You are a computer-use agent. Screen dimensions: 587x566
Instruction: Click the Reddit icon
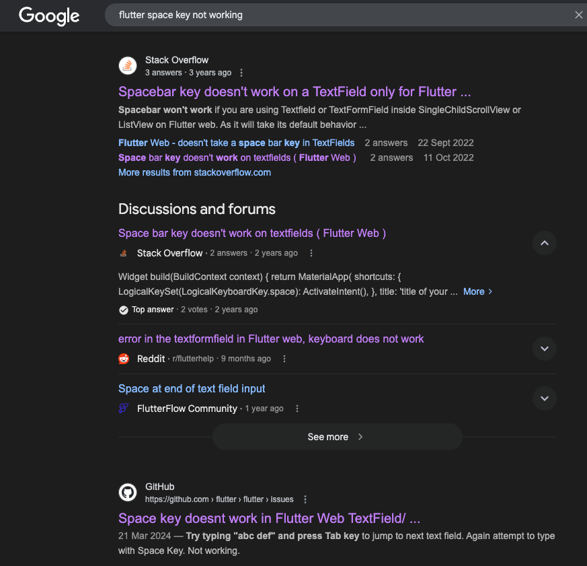(124, 359)
